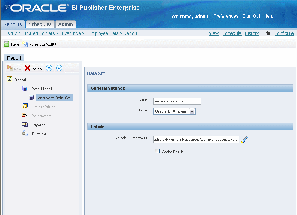Open Preferences
This screenshot has height=215, width=297.
tap(226, 16)
